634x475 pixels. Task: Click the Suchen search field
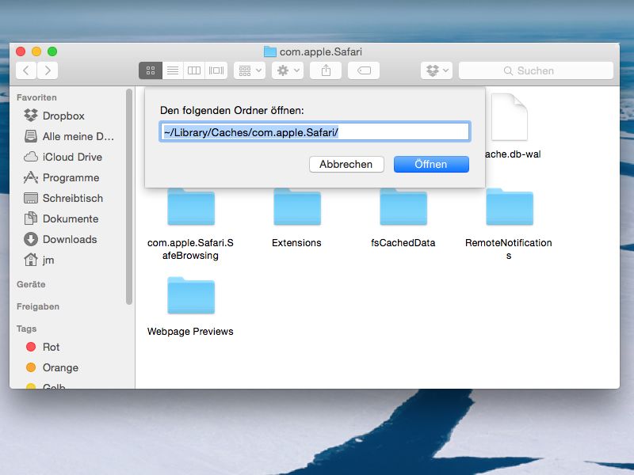(x=536, y=70)
